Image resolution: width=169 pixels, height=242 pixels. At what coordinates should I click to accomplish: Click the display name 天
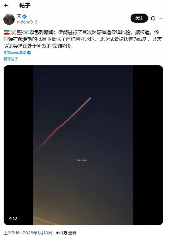19,16
